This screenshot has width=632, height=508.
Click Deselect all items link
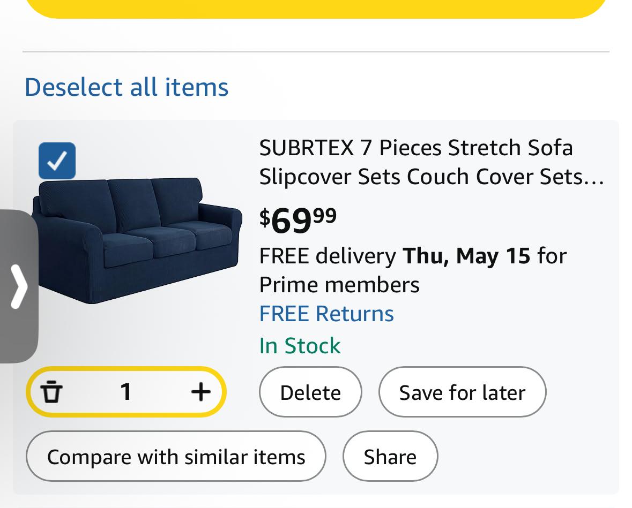(x=127, y=87)
